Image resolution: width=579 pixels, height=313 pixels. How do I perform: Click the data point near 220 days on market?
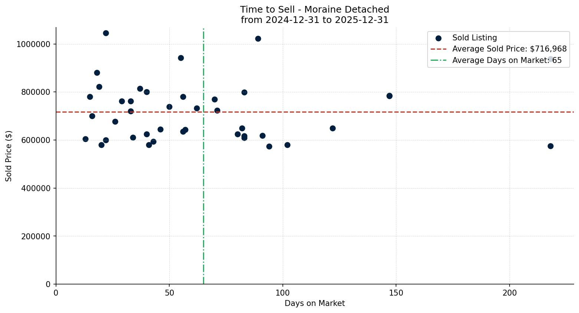(550, 146)
